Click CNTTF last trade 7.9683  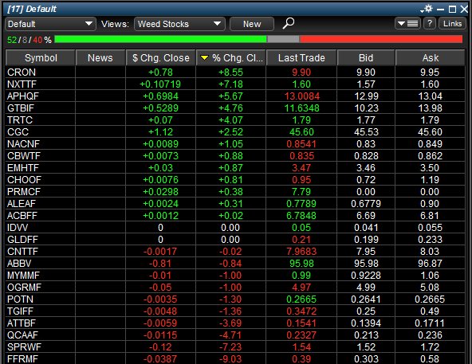point(301,252)
